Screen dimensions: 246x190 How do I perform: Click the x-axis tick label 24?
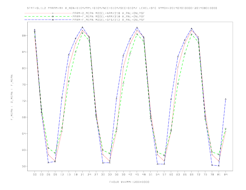[89, 174]
